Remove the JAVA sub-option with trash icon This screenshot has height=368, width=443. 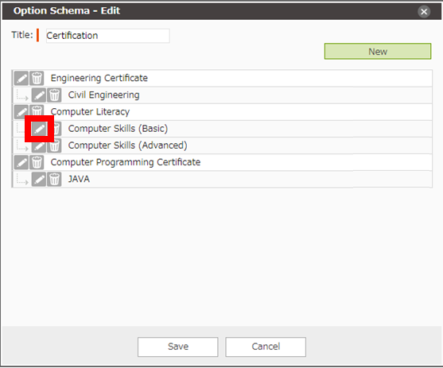pyautogui.click(x=54, y=179)
